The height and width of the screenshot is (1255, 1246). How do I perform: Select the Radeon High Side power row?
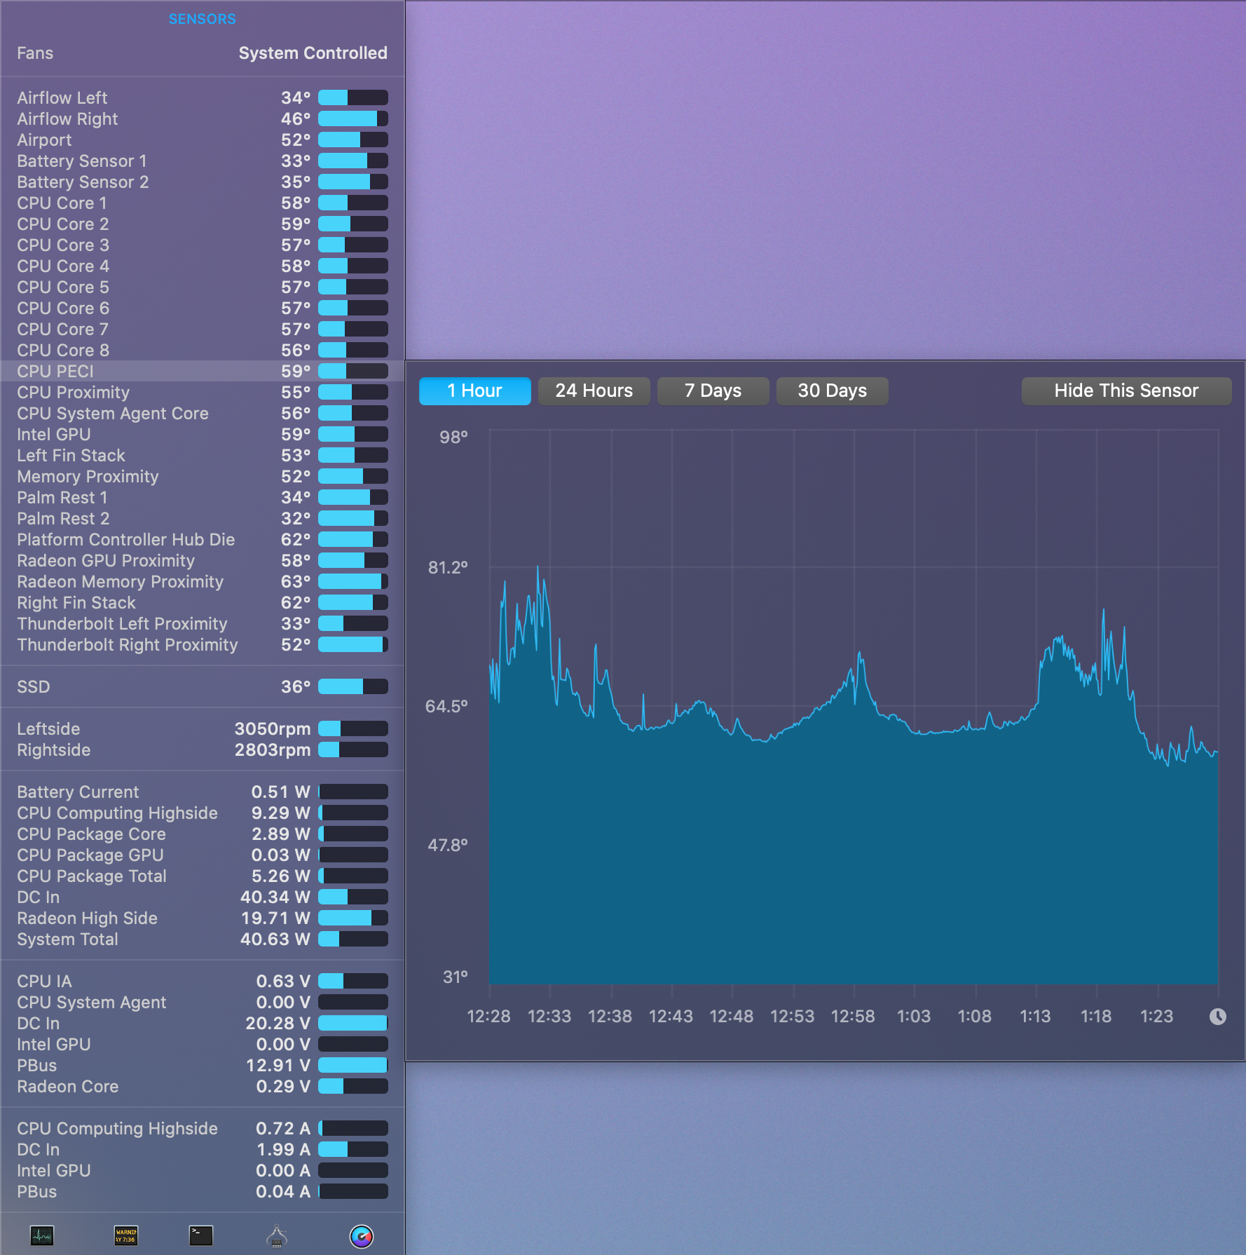pyautogui.click(x=203, y=918)
